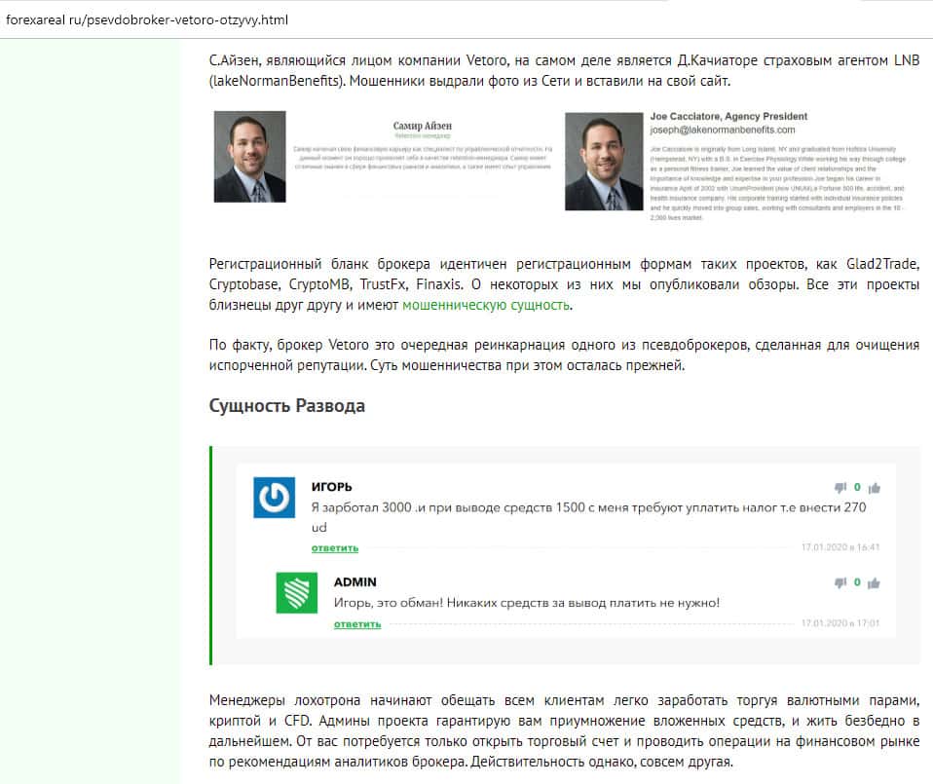Screen dimensions: 933x784
Task: Click email joseph@lakenormanbenefits.com
Action: [723, 130]
